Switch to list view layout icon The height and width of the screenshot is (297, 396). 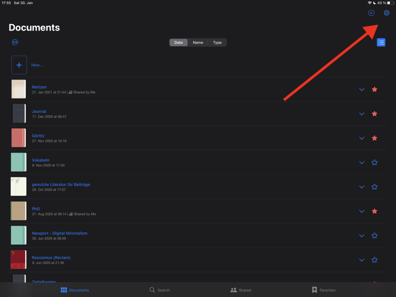[x=381, y=43]
